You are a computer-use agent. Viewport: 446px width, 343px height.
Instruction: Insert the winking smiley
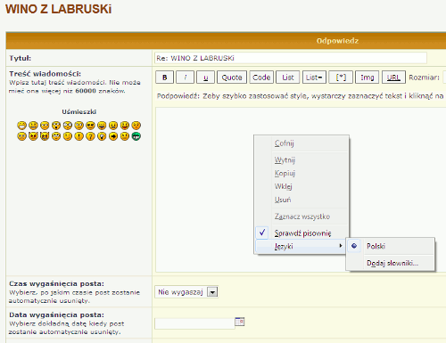(68, 136)
